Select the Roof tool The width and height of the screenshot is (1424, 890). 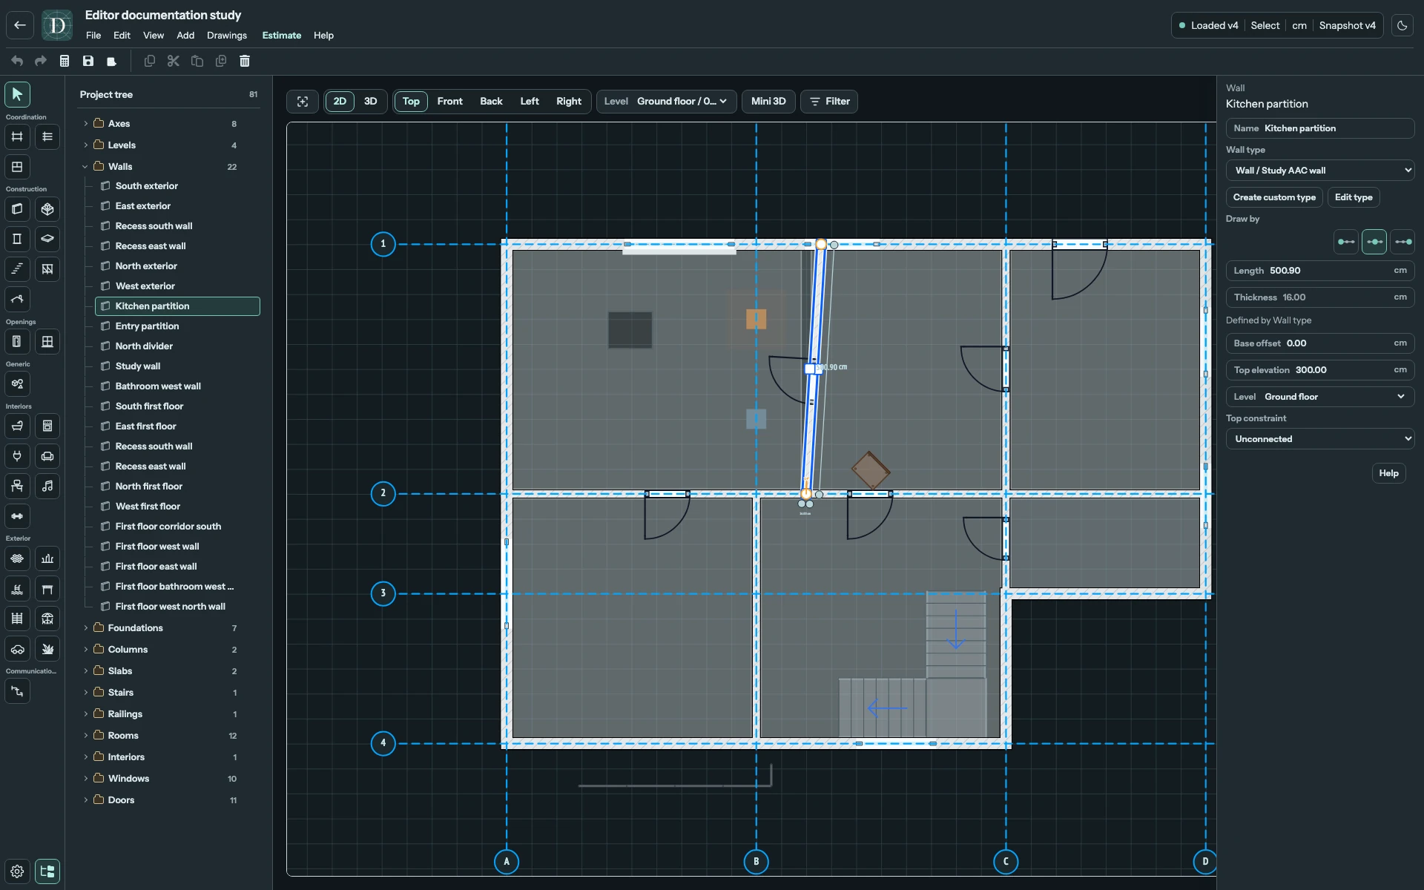(x=17, y=300)
